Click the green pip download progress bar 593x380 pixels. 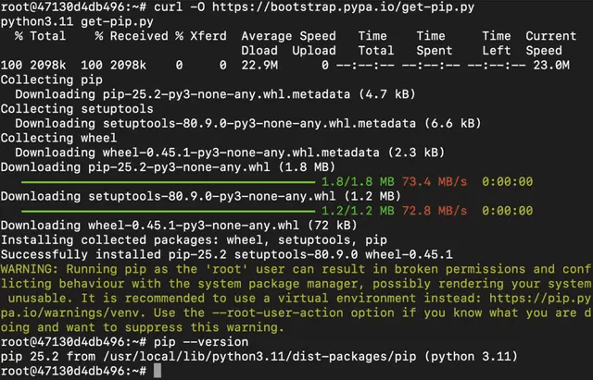point(168,182)
